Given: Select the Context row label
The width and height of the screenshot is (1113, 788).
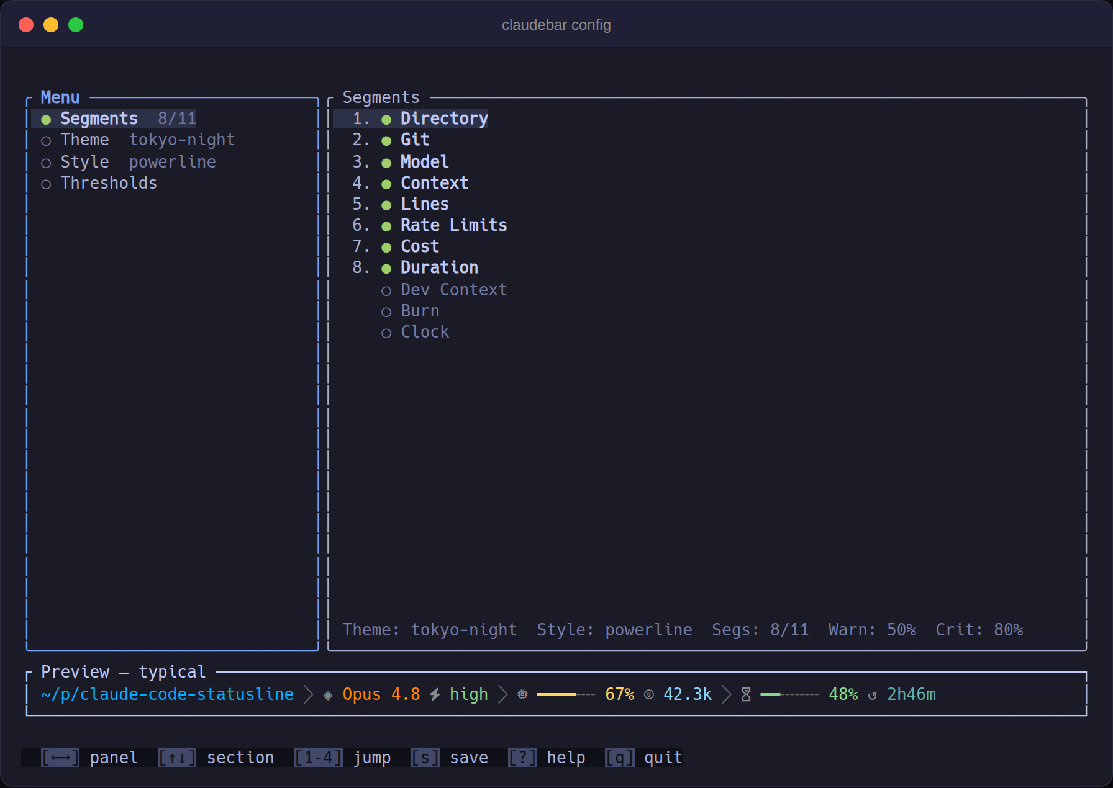Looking at the screenshot, I should (x=434, y=183).
